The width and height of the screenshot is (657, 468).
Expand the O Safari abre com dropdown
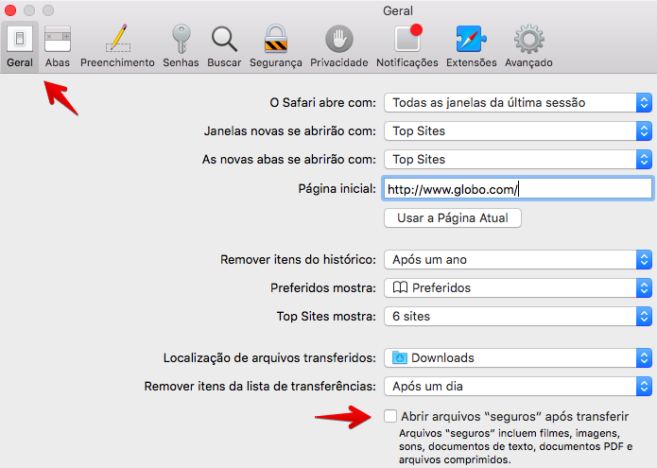(x=518, y=103)
